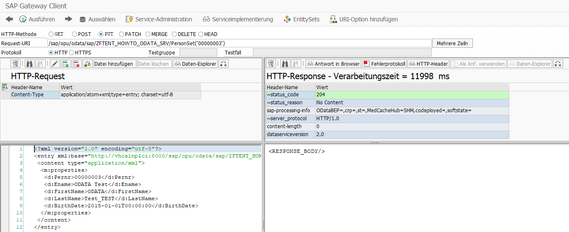Click the dataserviceversion cell
The width and height of the screenshot is (569, 232).
pos(290,134)
